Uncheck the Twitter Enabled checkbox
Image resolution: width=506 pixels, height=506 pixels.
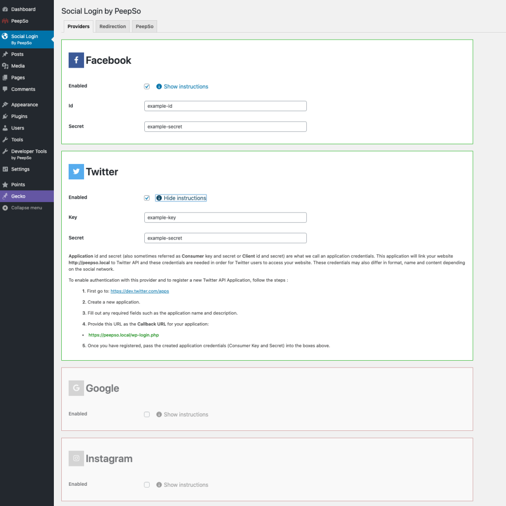click(x=147, y=198)
